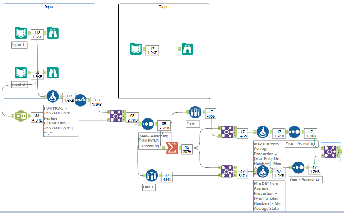Click the Last 1 Sample tool
Image resolution: width=344 pixels, height=213 pixels.
(152, 175)
